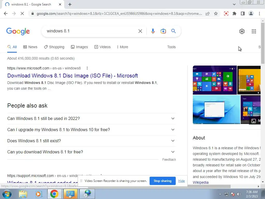
Task: Open the tab search chevron
Action: [x=234, y=4]
